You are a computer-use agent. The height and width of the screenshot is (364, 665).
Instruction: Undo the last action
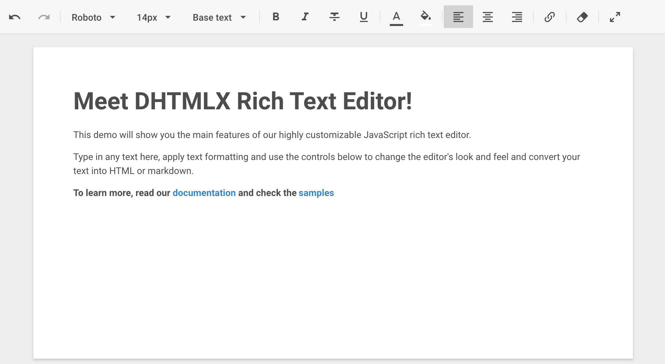click(x=15, y=17)
